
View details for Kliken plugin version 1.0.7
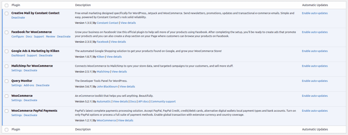point(114,57)
